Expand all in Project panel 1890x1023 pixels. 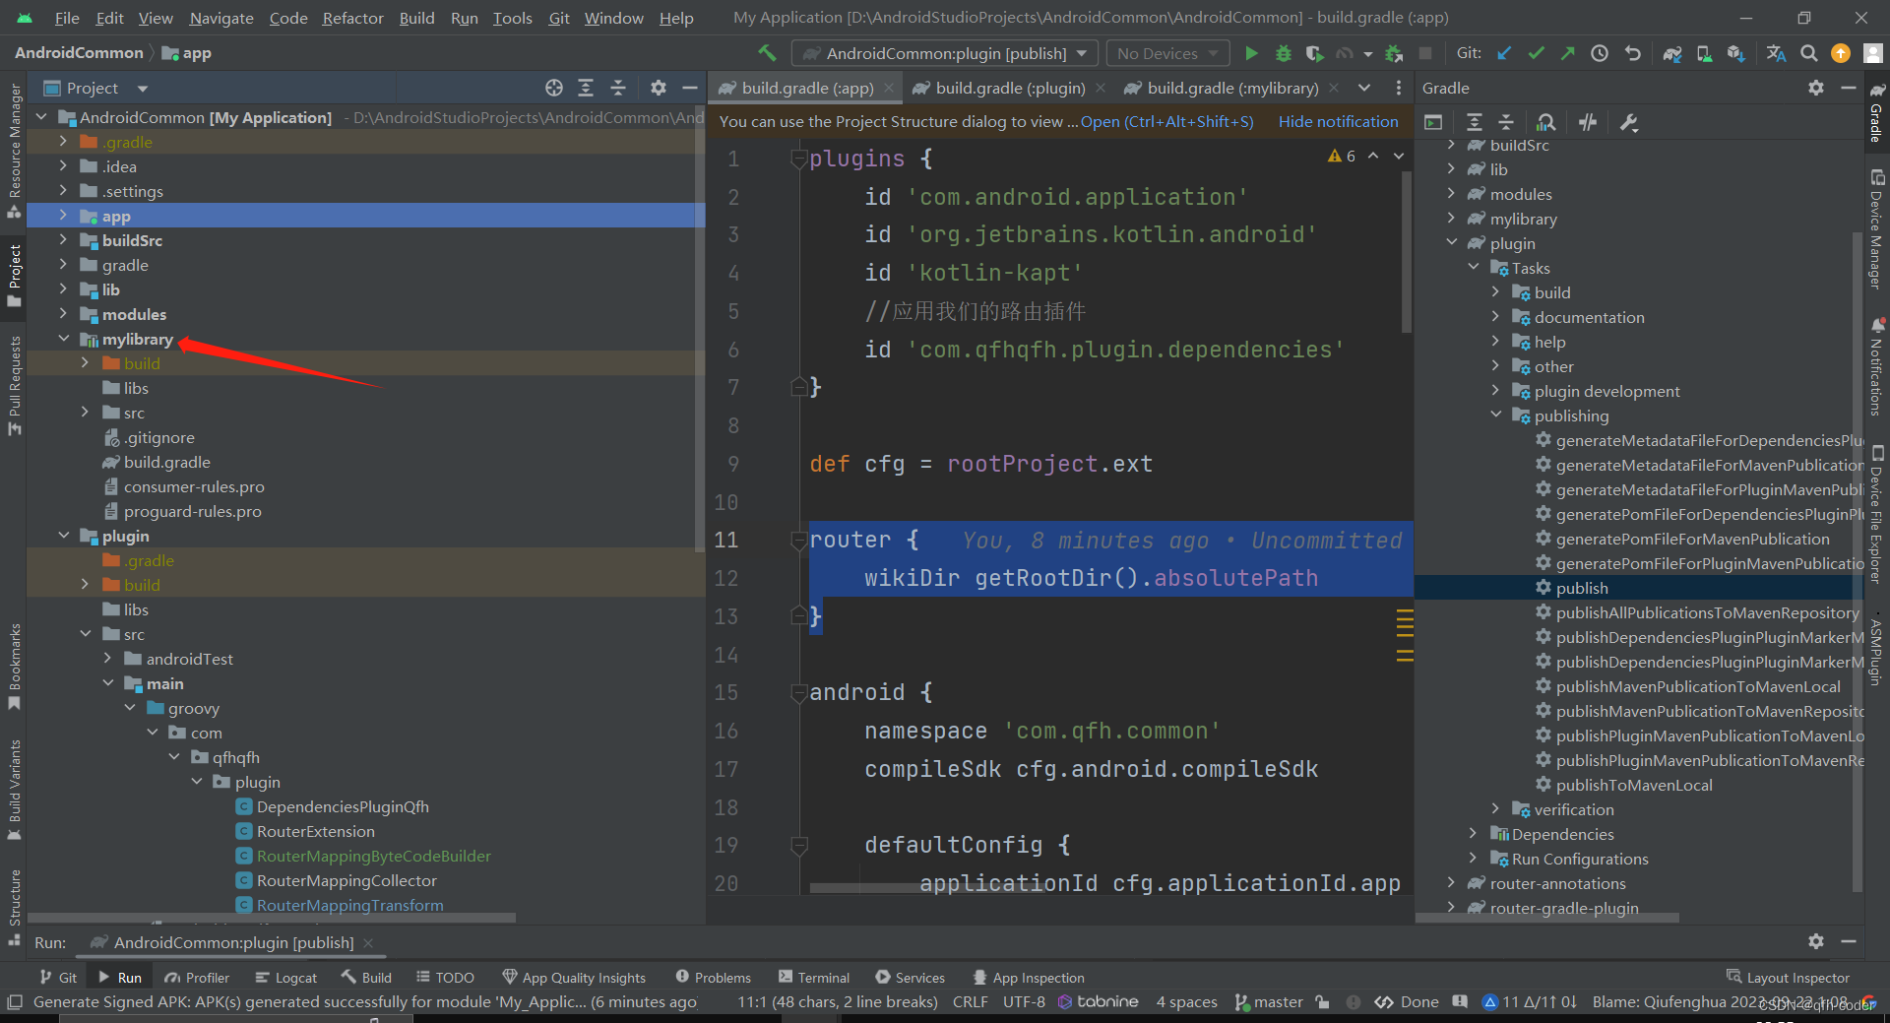pos(586,88)
